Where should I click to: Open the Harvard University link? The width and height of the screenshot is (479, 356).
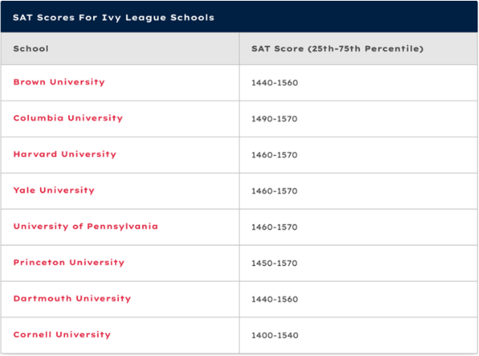click(x=65, y=154)
